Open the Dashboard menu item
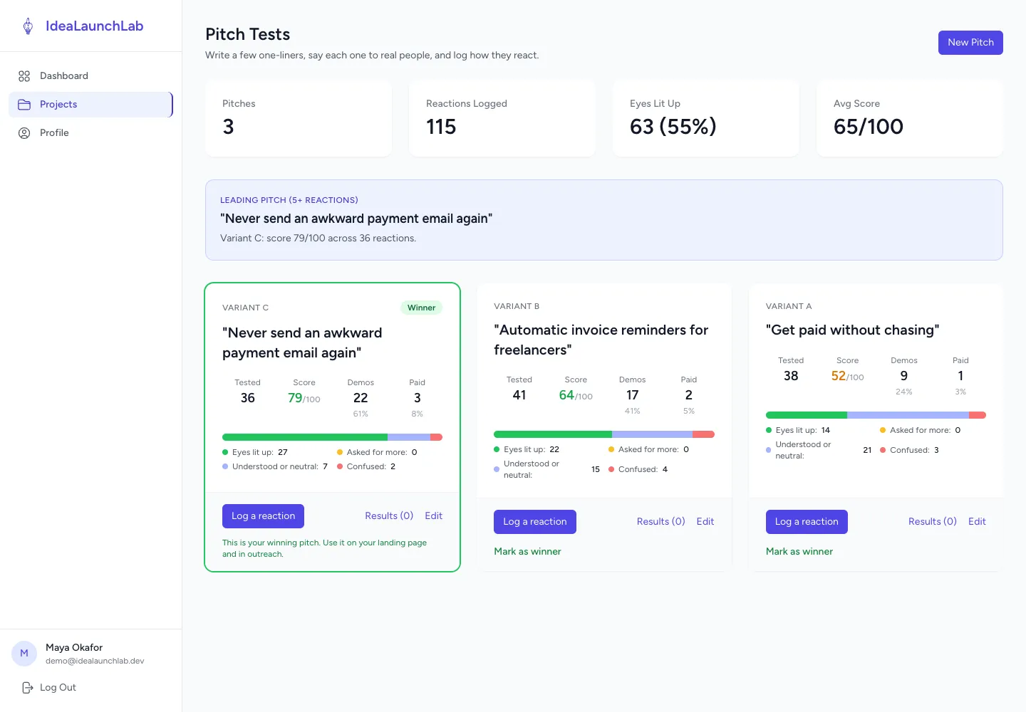Screen dimensions: 1026x712 (x=90, y=76)
